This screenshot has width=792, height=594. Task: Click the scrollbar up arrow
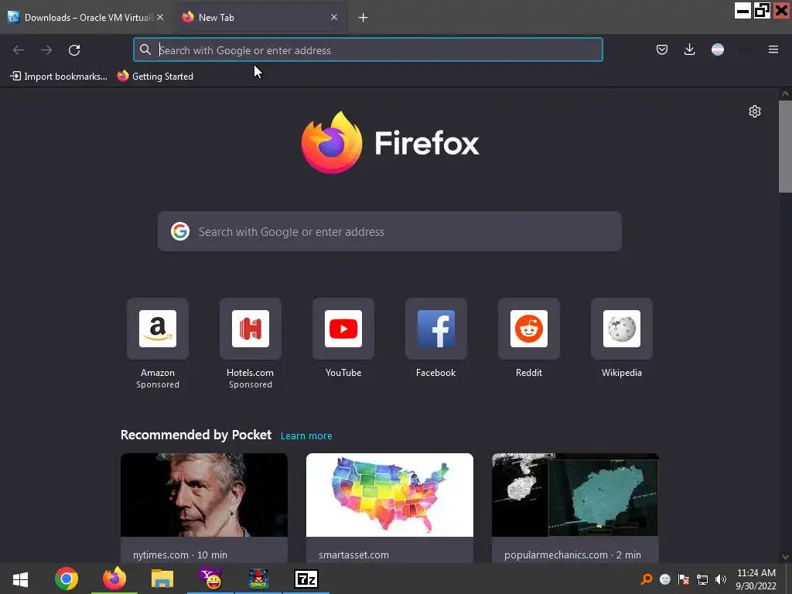(785, 94)
